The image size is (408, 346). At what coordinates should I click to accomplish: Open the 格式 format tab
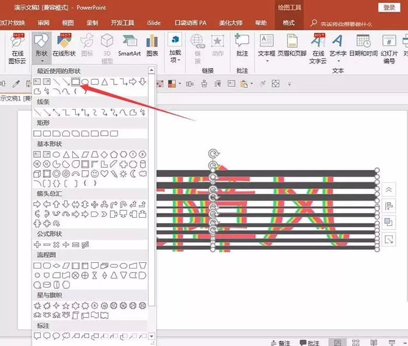coord(289,23)
